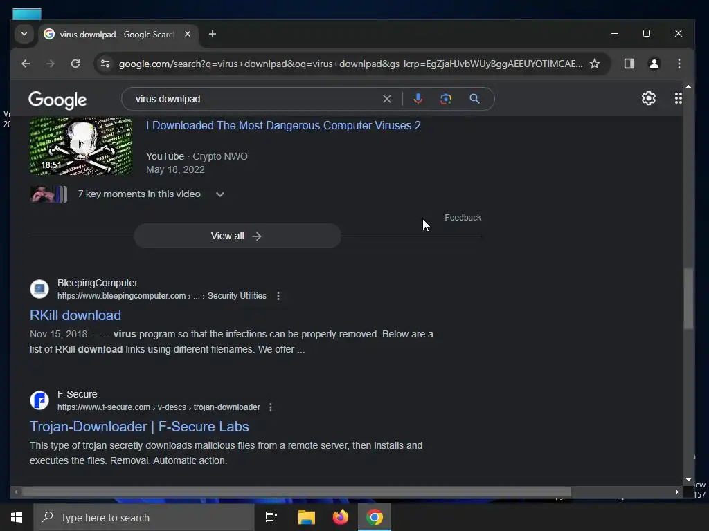Screen dimensions: 709x531
Task: Open Google quick settings gear
Action: click(x=648, y=98)
